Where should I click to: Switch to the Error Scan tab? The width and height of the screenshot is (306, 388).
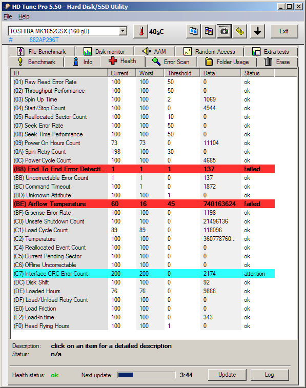click(x=171, y=62)
